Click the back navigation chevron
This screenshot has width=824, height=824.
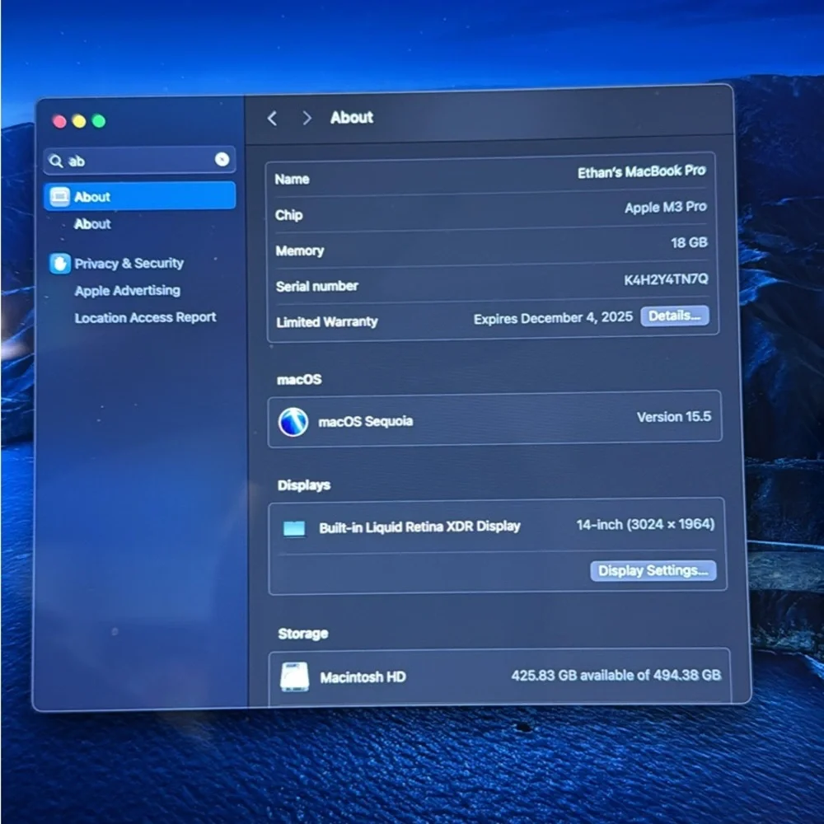pos(272,118)
